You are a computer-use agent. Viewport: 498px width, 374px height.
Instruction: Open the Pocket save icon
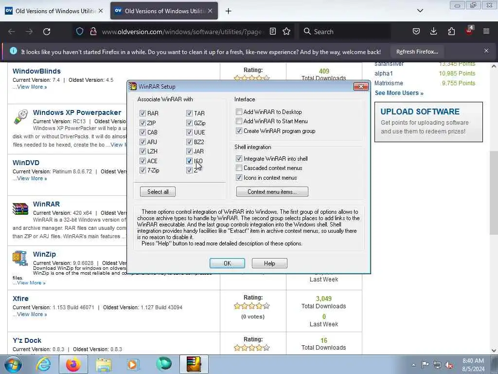click(416, 31)
